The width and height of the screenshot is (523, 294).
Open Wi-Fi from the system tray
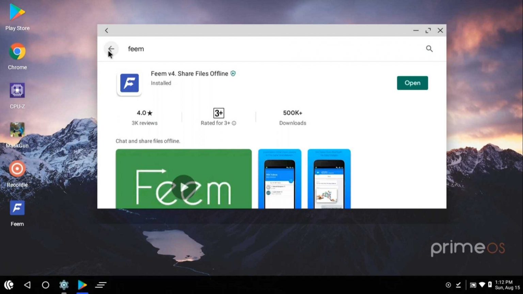[x=482, y=284]
